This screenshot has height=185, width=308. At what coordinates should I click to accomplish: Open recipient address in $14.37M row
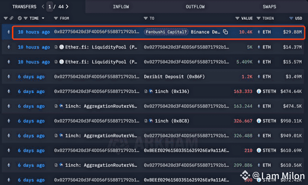186,47
